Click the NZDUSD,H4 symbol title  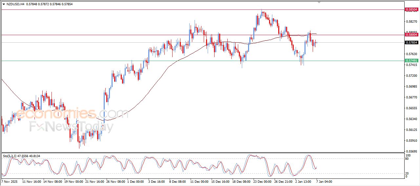[x=15, y=4]
